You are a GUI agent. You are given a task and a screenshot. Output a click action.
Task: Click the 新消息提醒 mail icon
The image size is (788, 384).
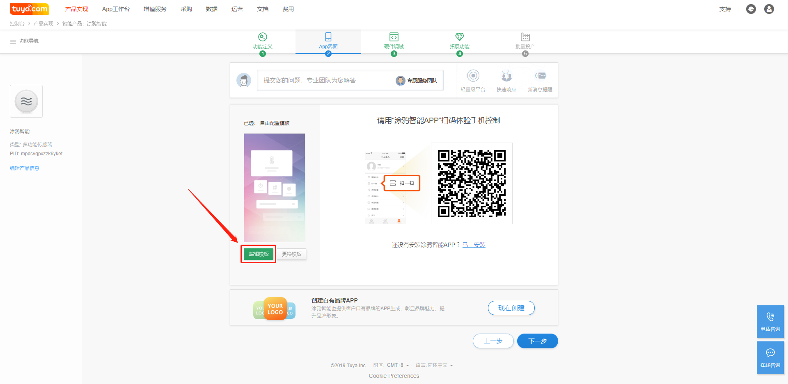pos(540,76)
